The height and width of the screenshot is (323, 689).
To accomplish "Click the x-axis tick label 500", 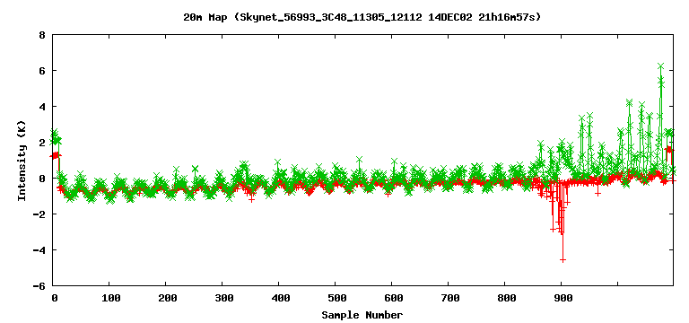I will (x=336, y=299).
